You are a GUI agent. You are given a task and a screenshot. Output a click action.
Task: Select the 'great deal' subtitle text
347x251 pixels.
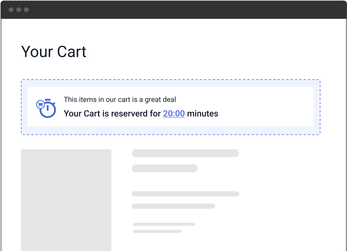120,100
